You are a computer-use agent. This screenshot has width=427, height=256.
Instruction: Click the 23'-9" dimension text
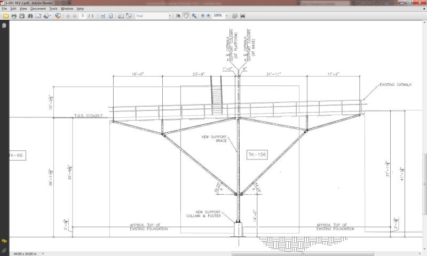[x=199, y=74]
